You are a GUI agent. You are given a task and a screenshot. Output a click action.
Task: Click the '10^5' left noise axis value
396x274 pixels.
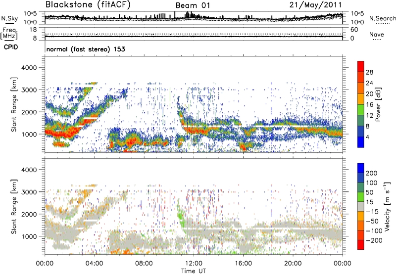click(30, 14)
